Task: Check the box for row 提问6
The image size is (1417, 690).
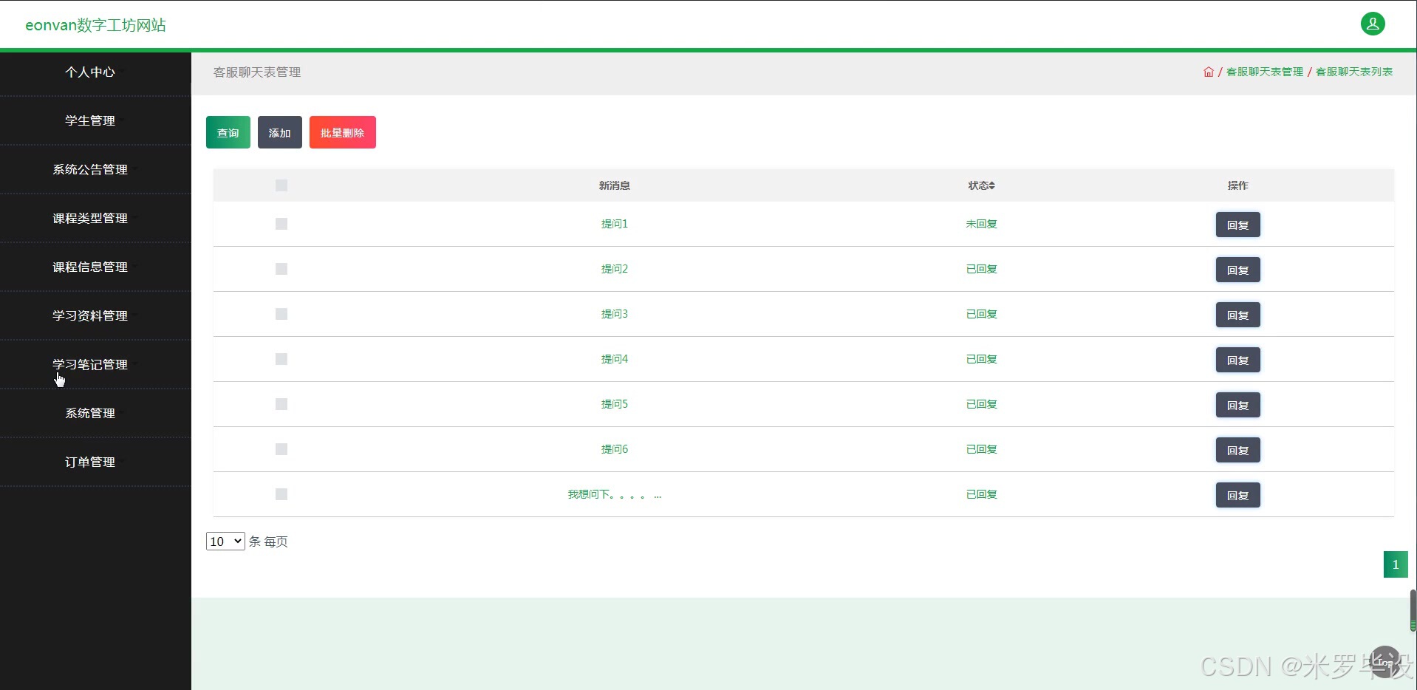Action: click(281, 449)
